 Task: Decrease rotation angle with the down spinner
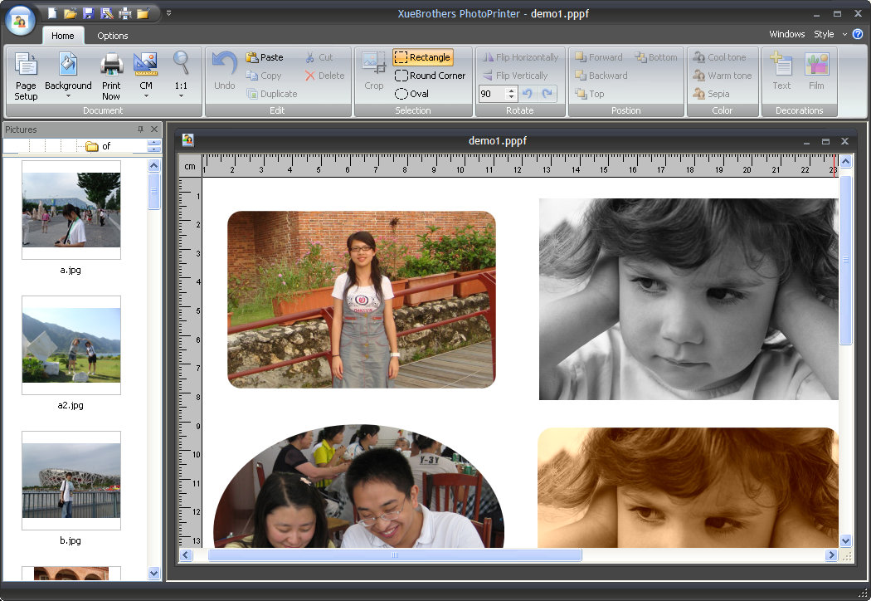(511, 97)
